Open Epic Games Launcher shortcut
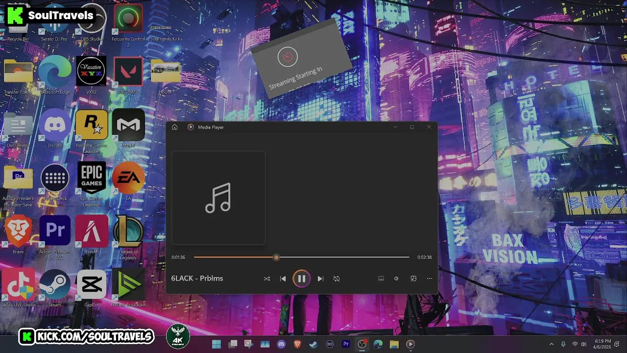Viewport: 627px width, 353px height. point(92,184)
